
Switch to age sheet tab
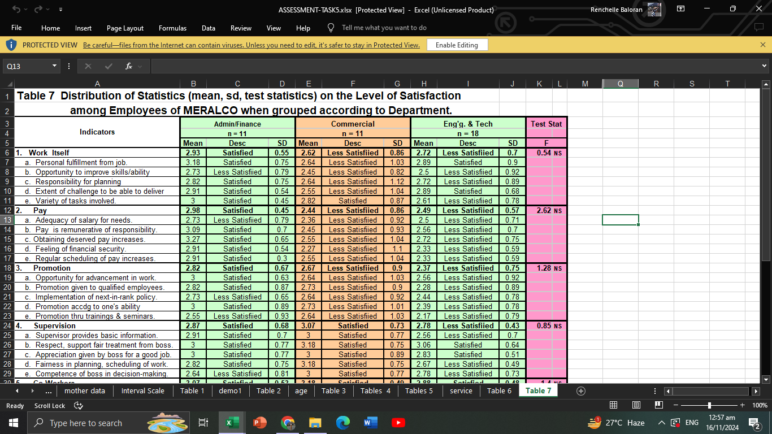pyautogui.click(x=301, y=390)
